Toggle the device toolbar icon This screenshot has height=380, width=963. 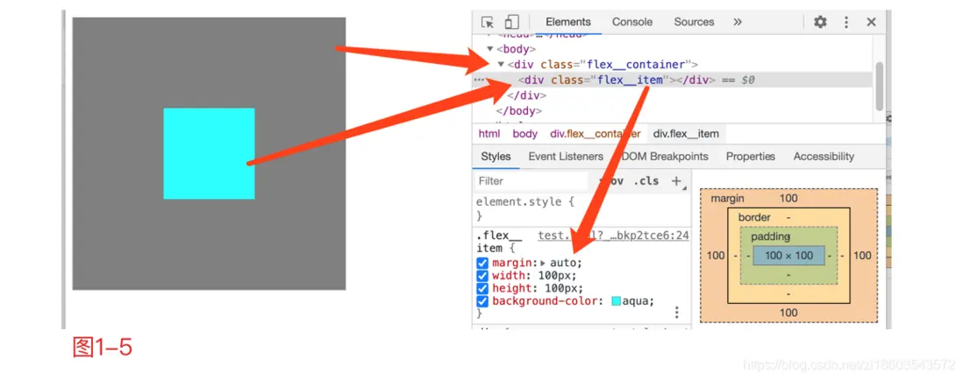tap(511, 22)
